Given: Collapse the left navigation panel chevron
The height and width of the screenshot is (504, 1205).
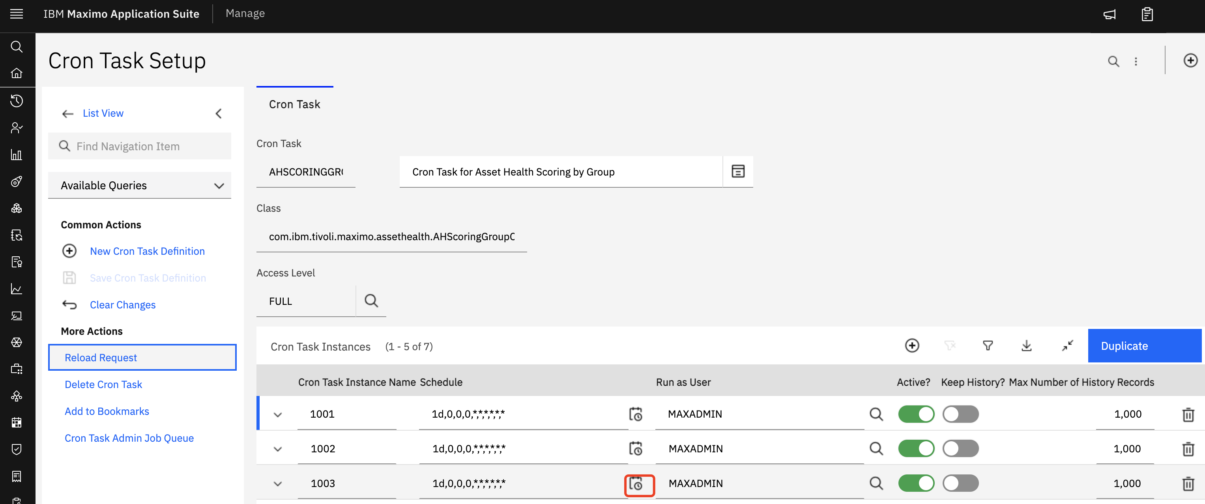Looking at the screenshot, I should 219,114.
